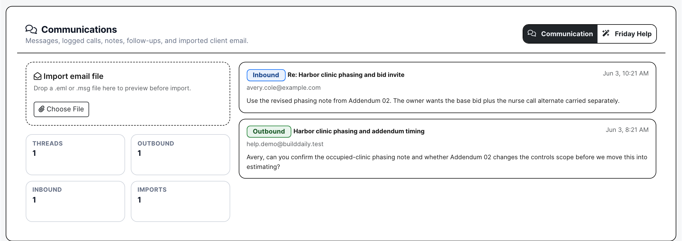Viewport: 682px width, 241px height.
Task: Click the INBOUND stat card
Action: [x=75, y=201]
